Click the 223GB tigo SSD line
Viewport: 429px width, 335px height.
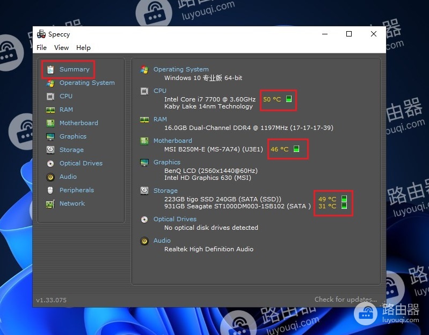[x=223, y=199]
